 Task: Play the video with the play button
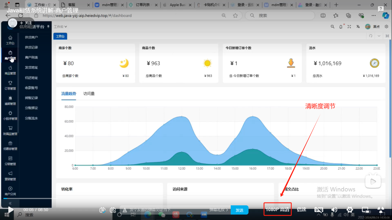(11, 210)
